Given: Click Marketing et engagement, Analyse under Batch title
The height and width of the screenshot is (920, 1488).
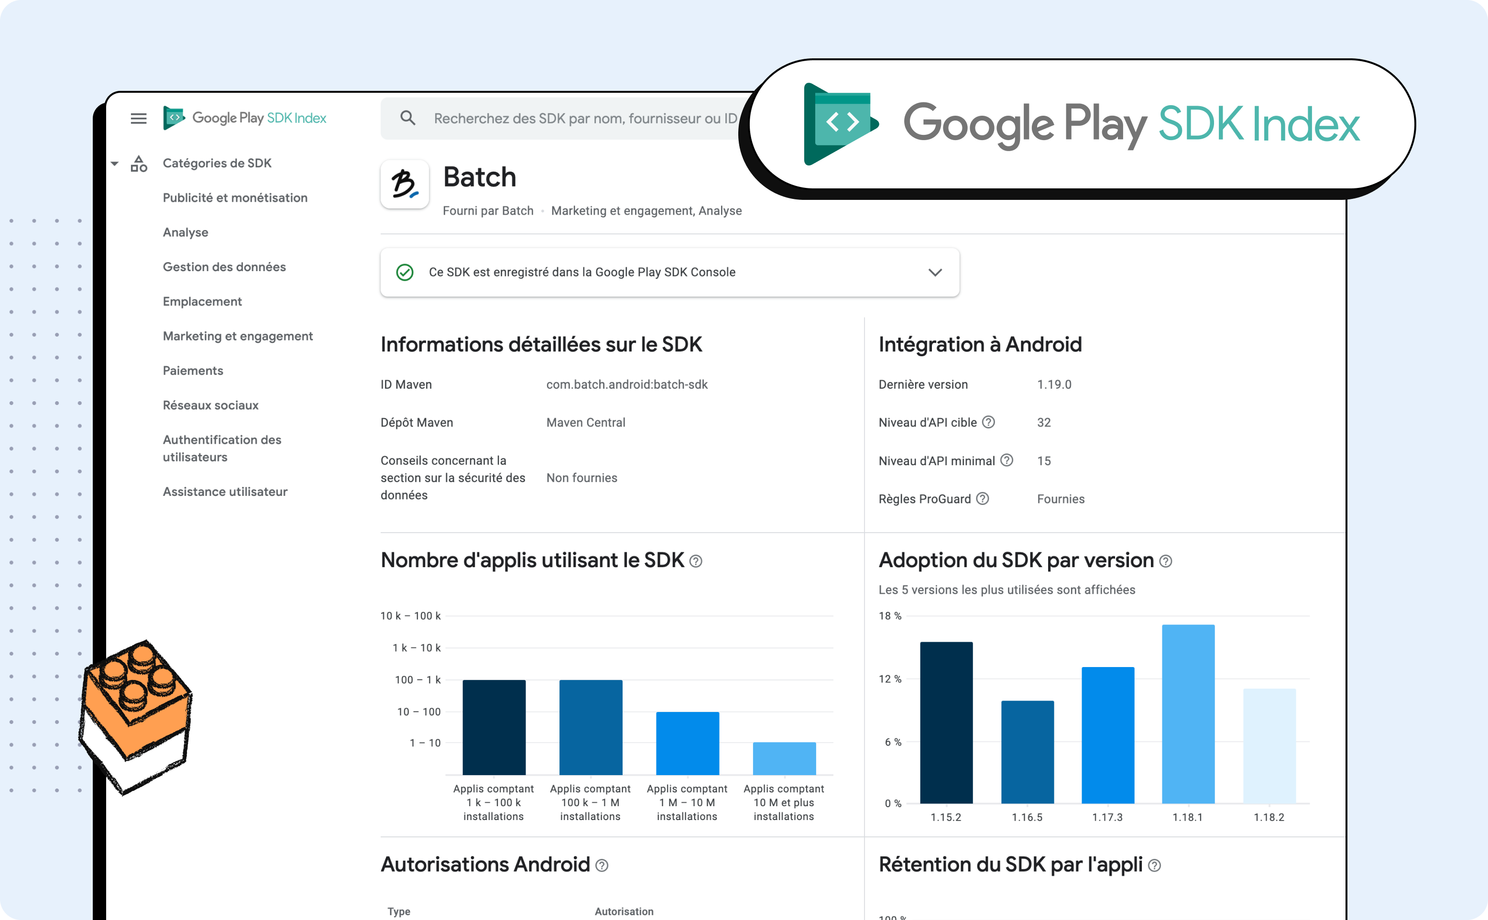Looking at the screenshot, I should pyautogui.click(x=646, y=210).
